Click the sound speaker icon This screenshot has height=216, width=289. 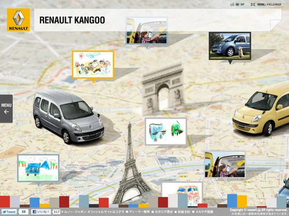coord(232,5)
